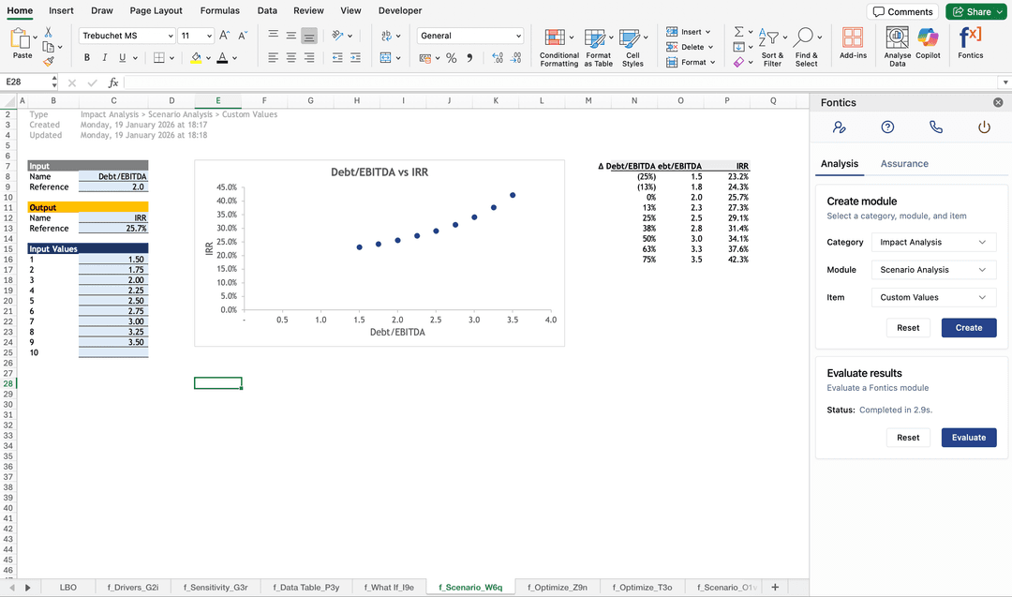Click the Cut scissors icon
Screen dimensions: 1012x597
click(x=49, y=32)
